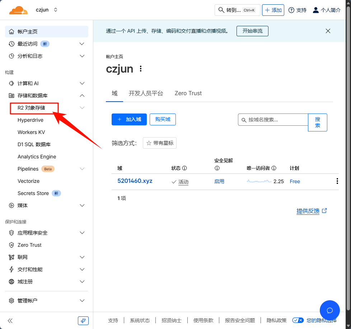Image resolution: width=351 pixels, height=329 pixels.
Task: Toggle the privacy choices switch
Action: coord(298,320)
